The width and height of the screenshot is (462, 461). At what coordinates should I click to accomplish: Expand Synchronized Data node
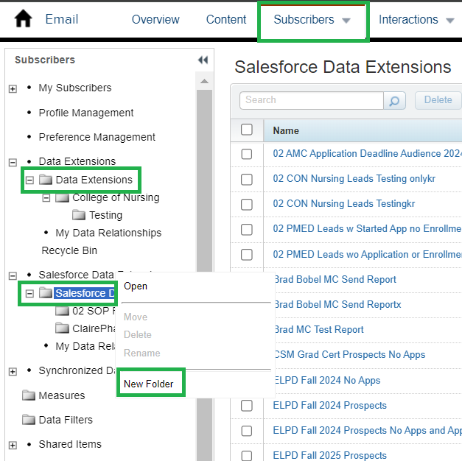[13, 371]
